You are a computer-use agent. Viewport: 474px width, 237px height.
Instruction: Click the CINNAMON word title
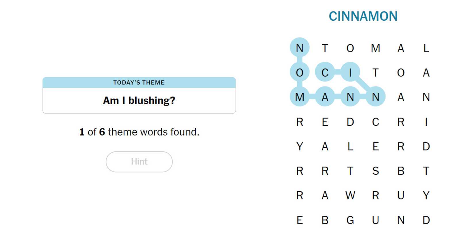(363, 16)
